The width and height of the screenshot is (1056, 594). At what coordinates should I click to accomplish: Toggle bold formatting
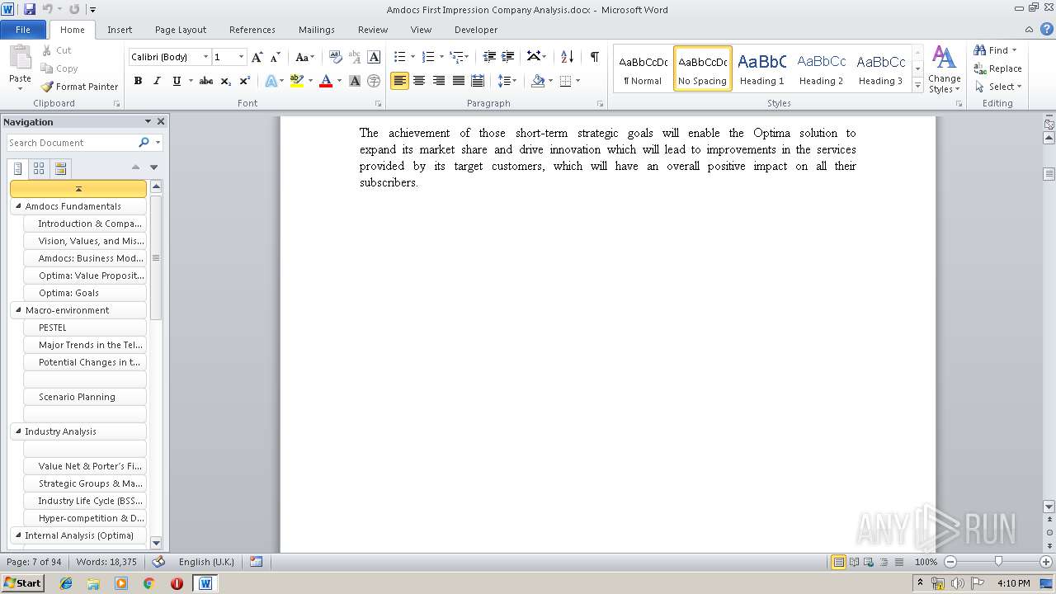point(138,81)
